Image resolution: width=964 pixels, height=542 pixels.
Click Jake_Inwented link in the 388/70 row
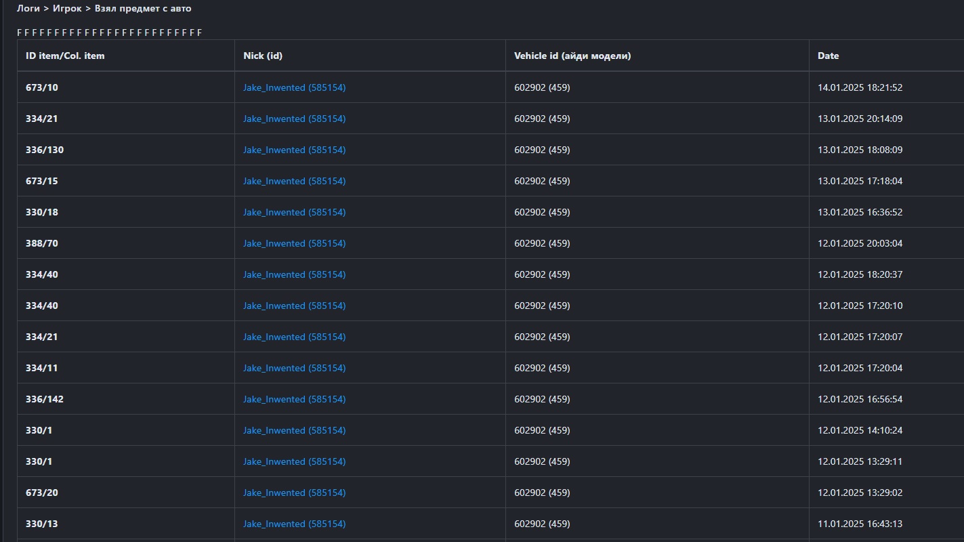pyautogui.click(x=294, y=243)
